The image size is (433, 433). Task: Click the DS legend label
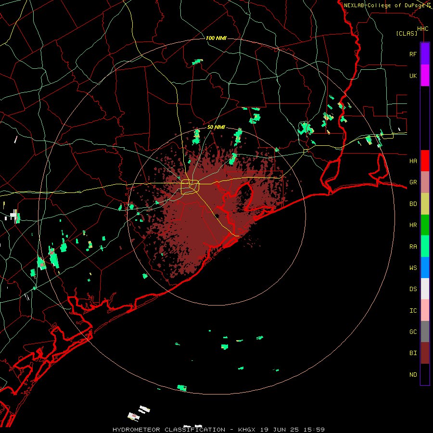click(x=413, y=289)
